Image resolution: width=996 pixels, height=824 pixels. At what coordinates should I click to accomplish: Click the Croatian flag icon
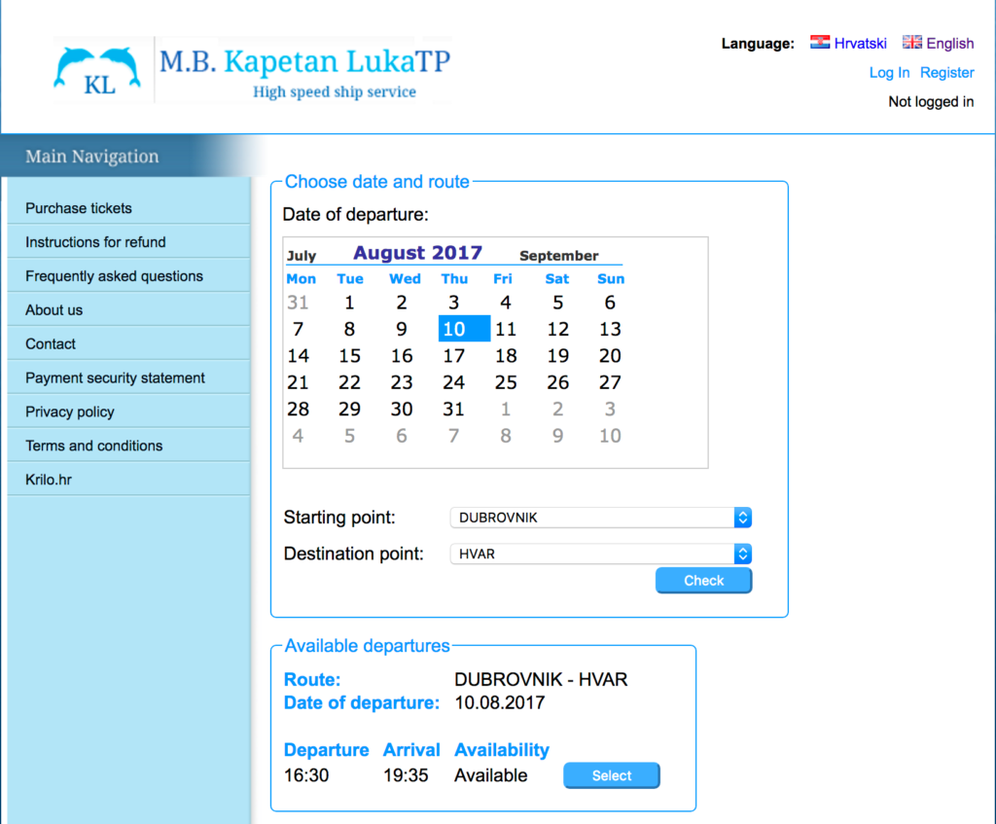(819, 43)
